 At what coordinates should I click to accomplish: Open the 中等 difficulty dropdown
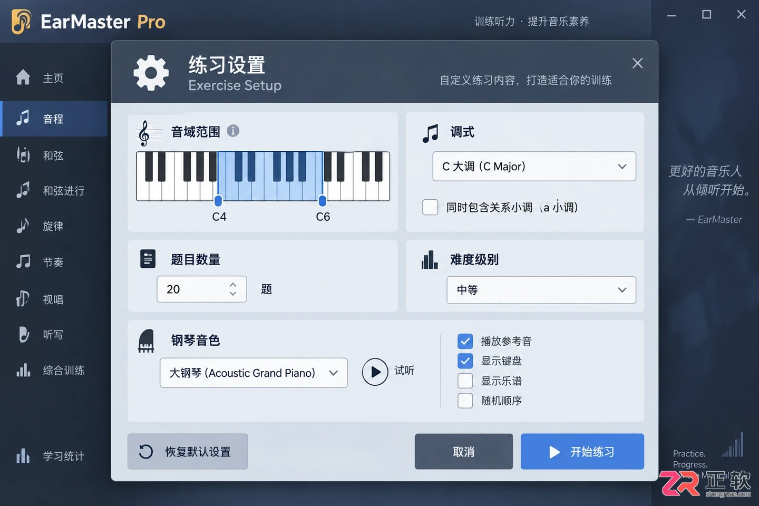coord(541,290)
